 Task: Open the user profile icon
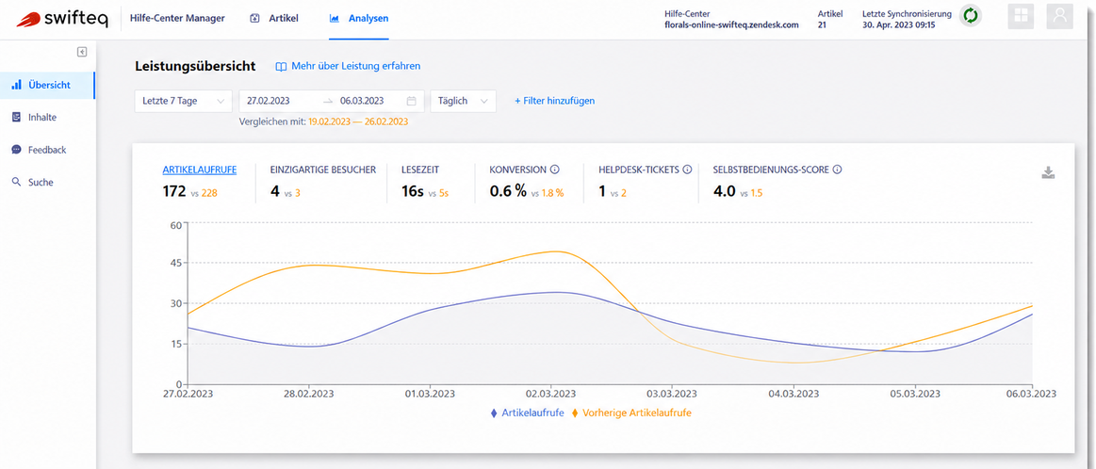click(x=1059, y=17)
